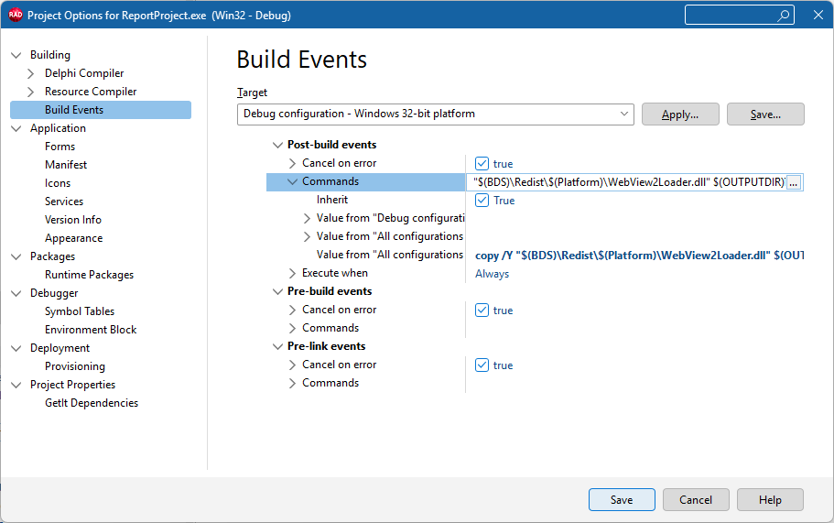The height and width of the screenshot is (523, 834).
Task: Uncheck Pre-build Cancel on error checkbox
Action: click(482, 311)
